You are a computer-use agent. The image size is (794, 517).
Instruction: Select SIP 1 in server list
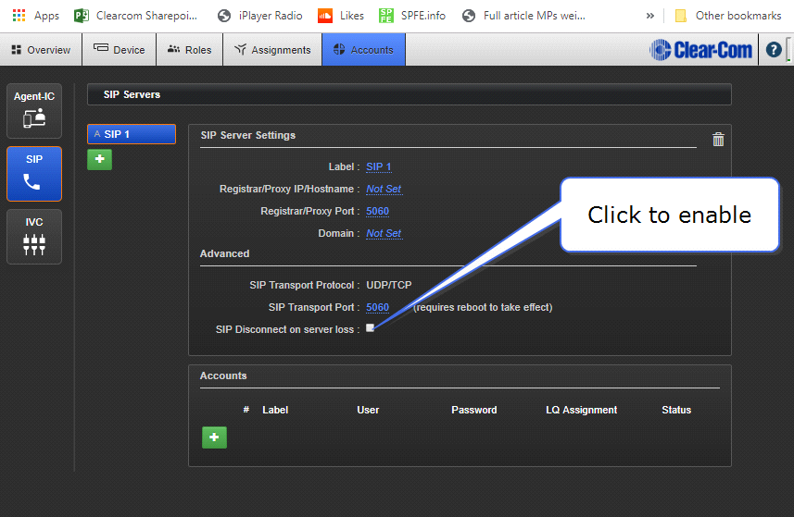pos(131,134)
